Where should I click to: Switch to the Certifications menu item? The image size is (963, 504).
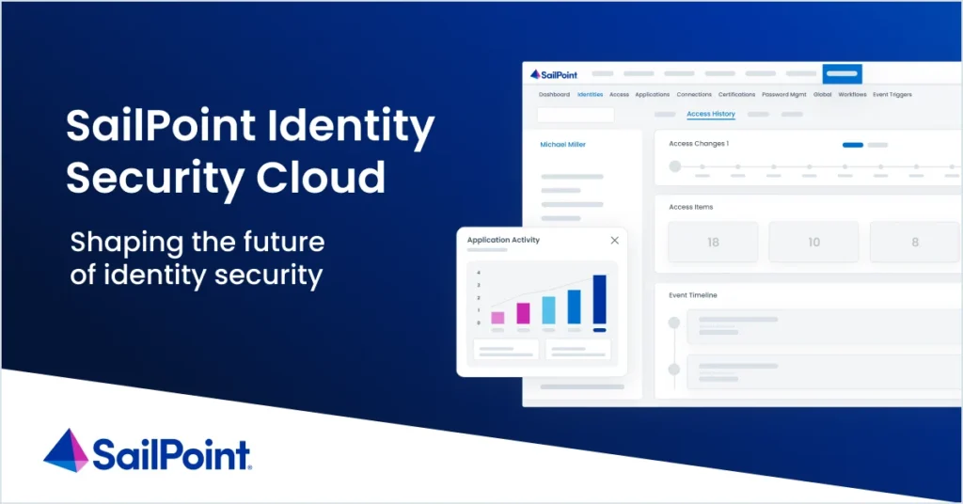736,95
